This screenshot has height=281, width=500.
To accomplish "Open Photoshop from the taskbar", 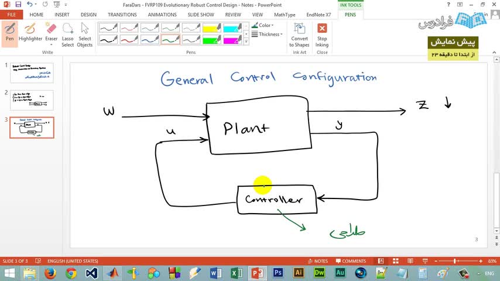I will (278, 273).
